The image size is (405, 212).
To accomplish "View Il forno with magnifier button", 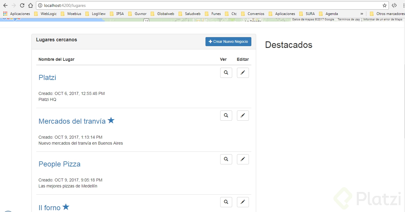I will click(x=226, y=202).
